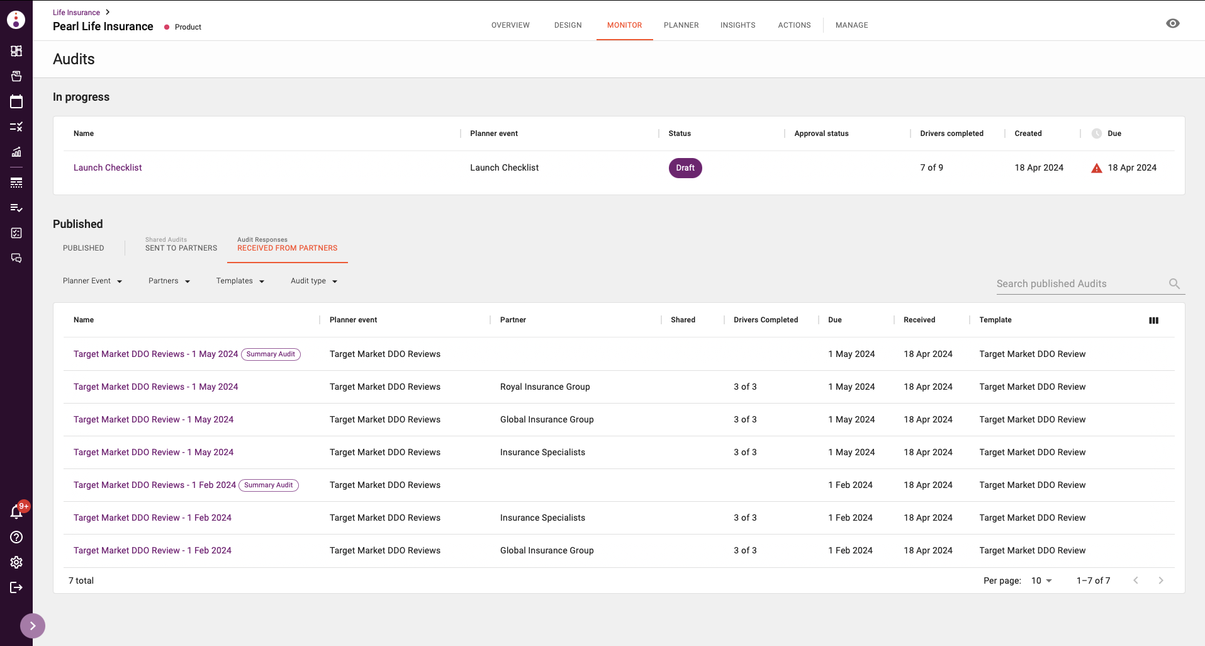Click the Royal Insurance Group partner cell
Viewport: 1205px width, 646px height.
point(545,387)
